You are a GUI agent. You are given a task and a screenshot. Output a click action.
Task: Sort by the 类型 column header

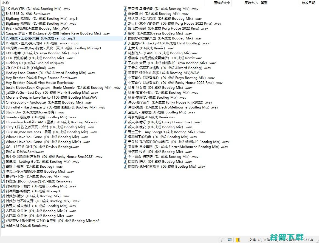(x=264, y=3)
